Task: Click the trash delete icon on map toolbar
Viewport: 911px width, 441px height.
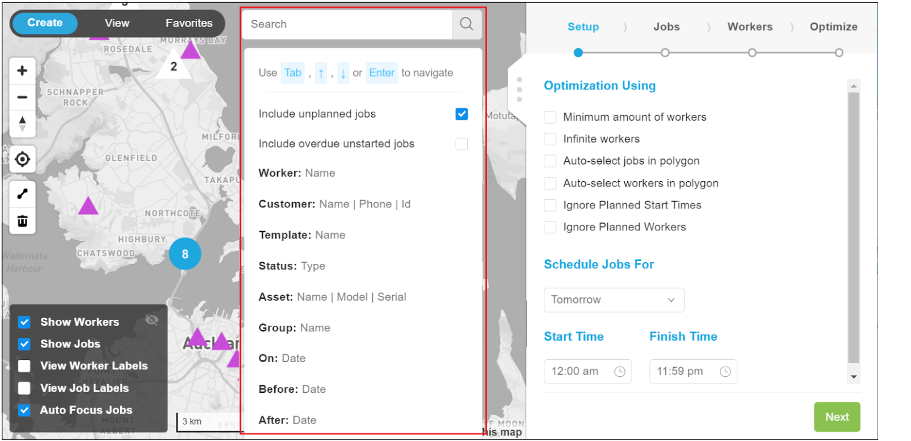Action: click(22, 221)
